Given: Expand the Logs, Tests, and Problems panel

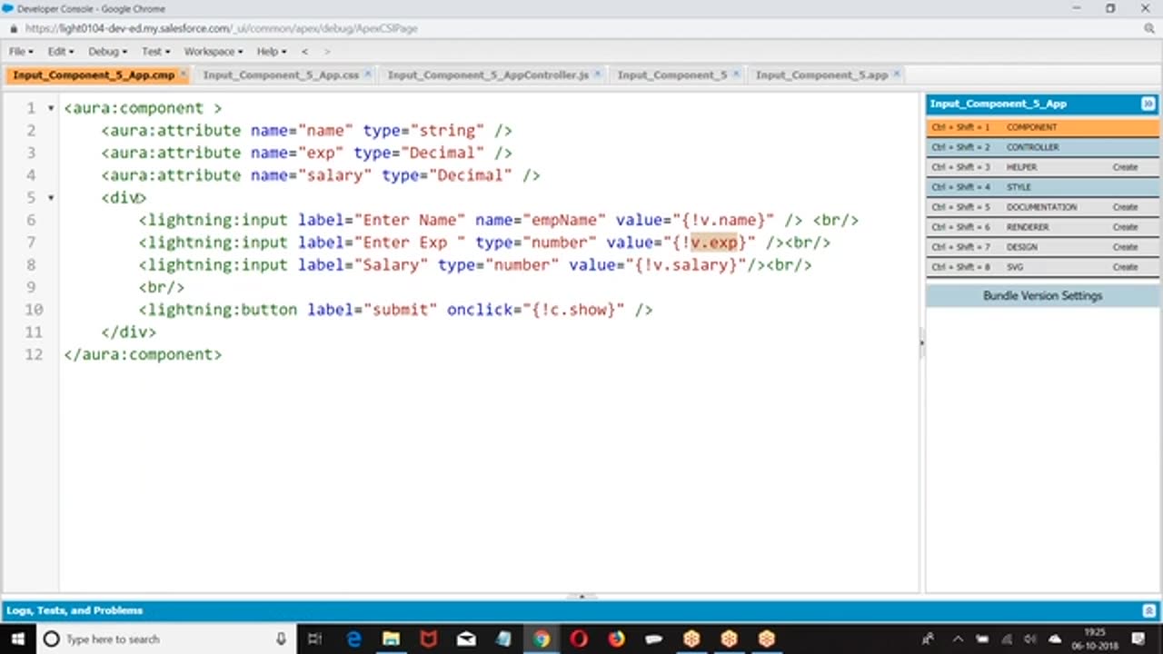Looking at the screenshot, I should [x=1148, y=610].
